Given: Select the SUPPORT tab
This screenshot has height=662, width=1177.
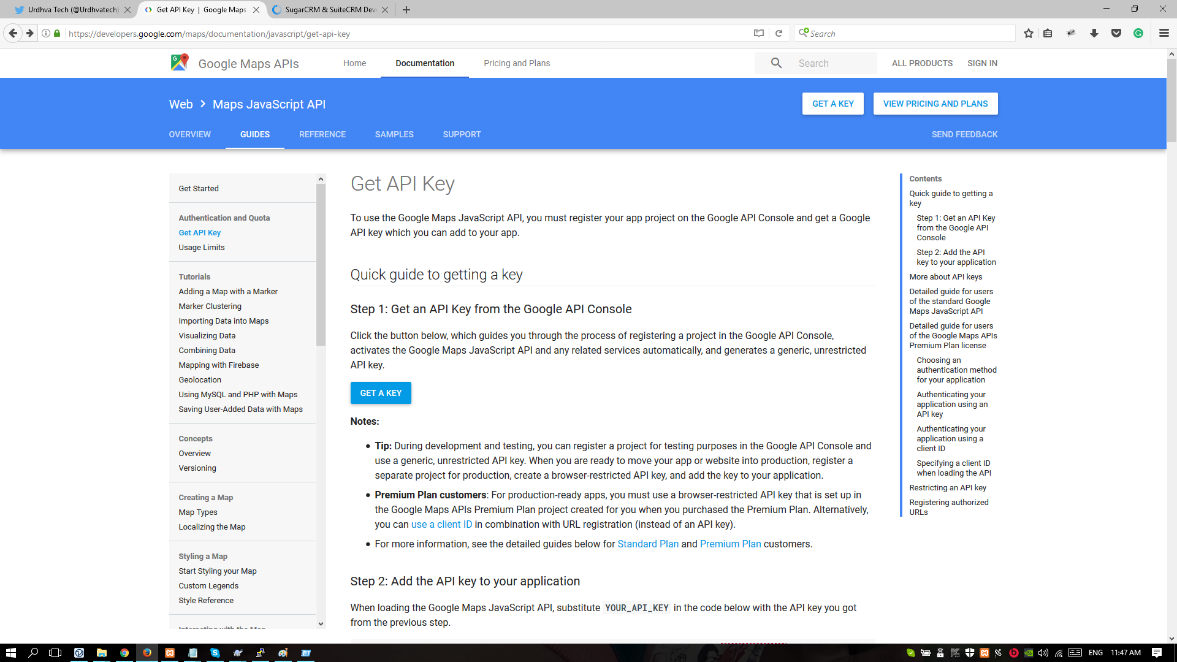Looking at the screenshot, I should coord(462,134).
